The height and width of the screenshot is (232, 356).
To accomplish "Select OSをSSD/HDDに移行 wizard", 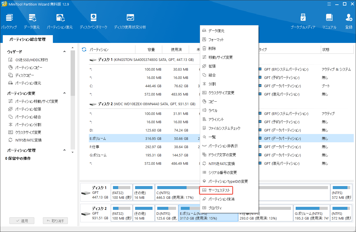I will 28,60.
